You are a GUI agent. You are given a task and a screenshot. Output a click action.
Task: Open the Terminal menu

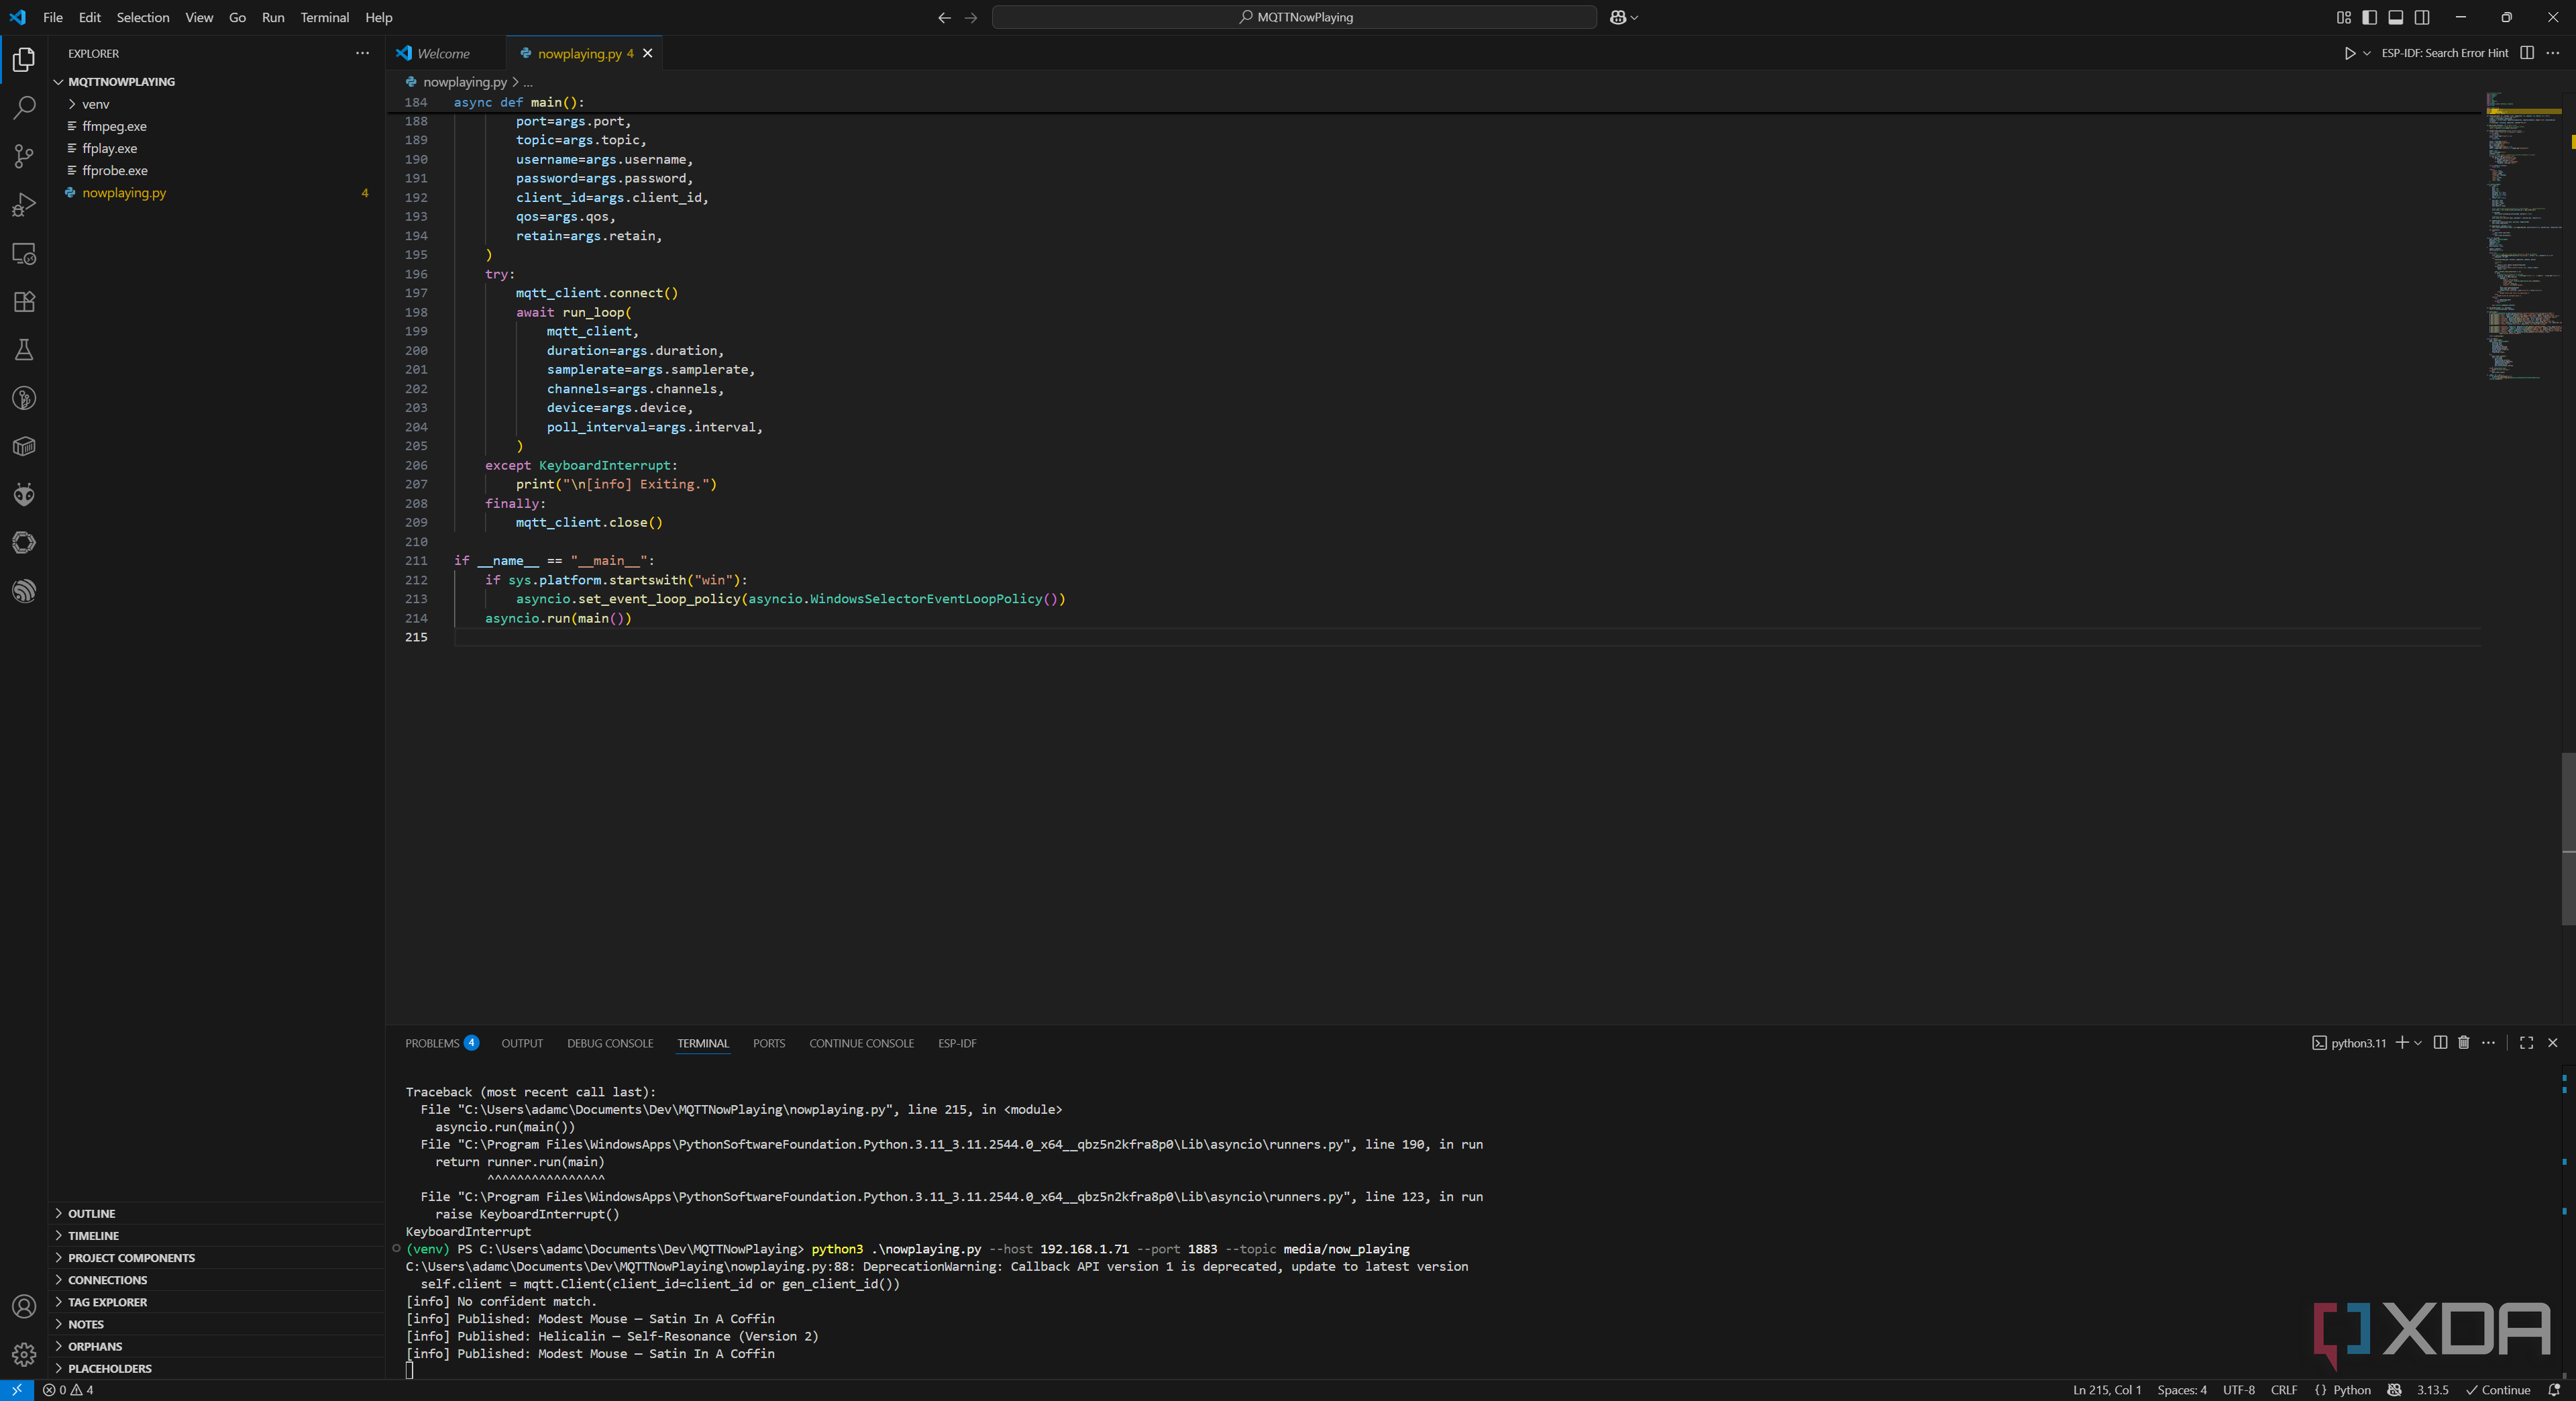(324, 17)
